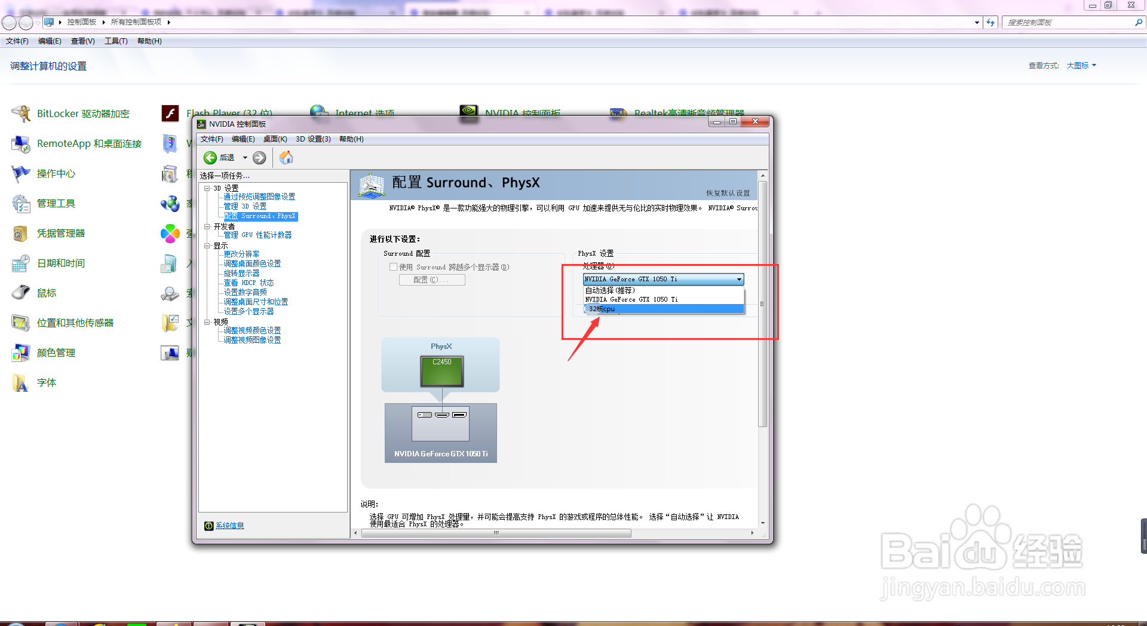Open 颜色管理 icon
This screenshot has height=626, width=1147.
pos(21,352)
